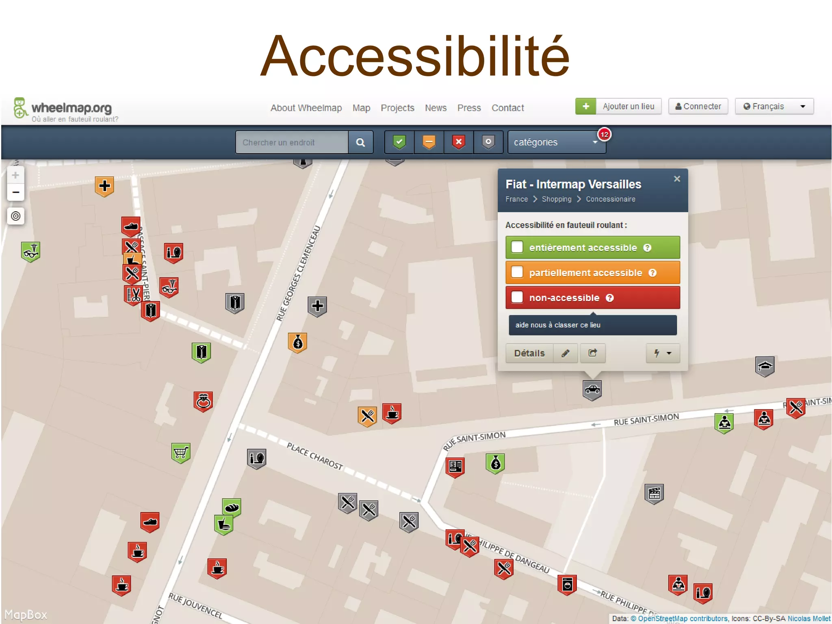Click the grey clothing shop marker
The width and height of the screenshot is (832, 624).
point(235,303)
